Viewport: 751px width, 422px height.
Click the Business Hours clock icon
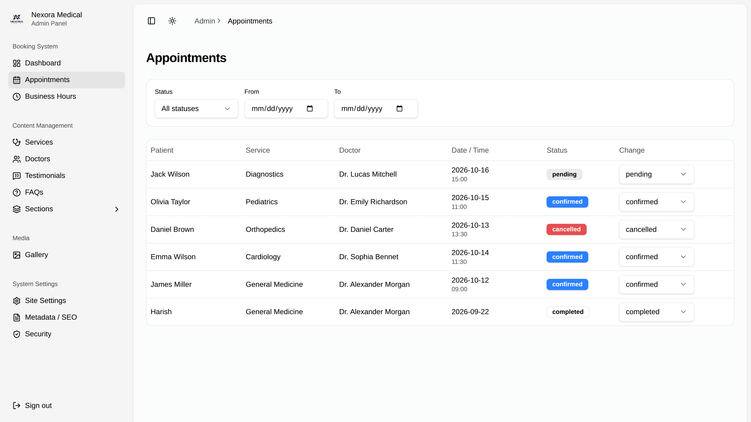click(x=17, y=96)
